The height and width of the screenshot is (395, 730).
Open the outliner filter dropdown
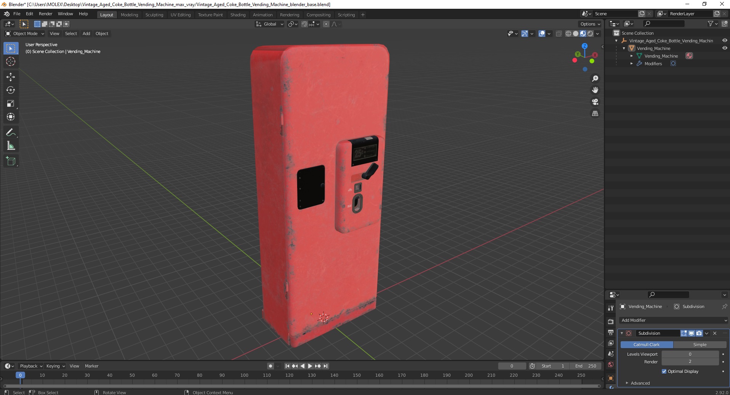(712, 24)
